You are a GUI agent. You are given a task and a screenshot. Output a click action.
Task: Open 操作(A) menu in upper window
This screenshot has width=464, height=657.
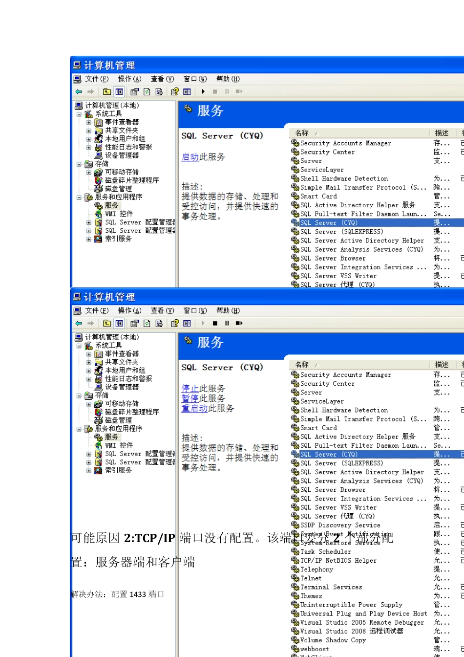(129, 79)
